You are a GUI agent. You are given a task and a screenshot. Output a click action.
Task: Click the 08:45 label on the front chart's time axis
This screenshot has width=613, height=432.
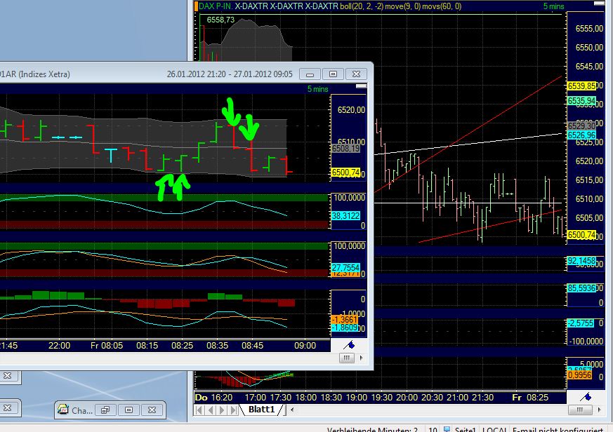252,346
